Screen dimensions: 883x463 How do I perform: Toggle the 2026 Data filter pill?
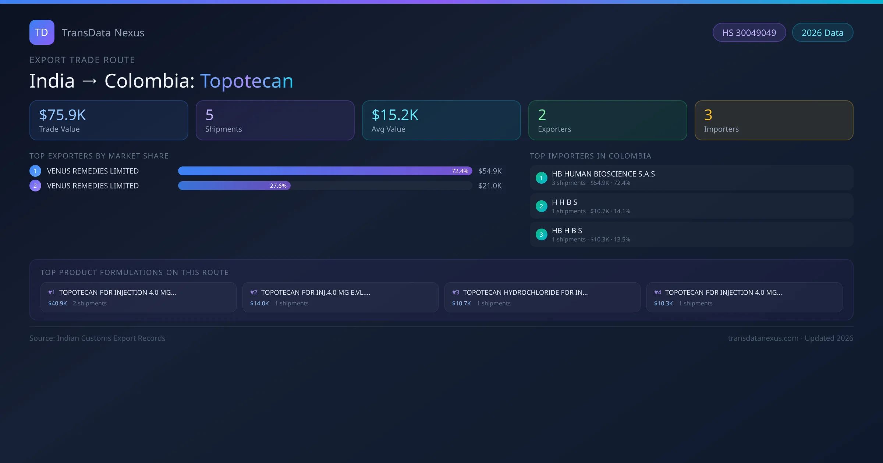pyautogui.click(x=822, y=32)
